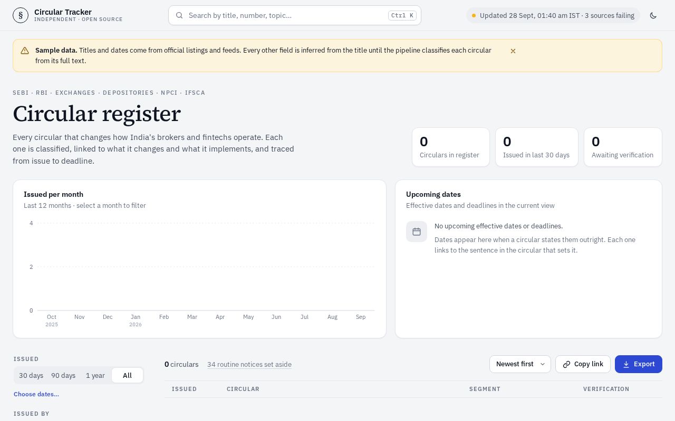Open the 34 routine notices set aside link

(x=249, y=364)
